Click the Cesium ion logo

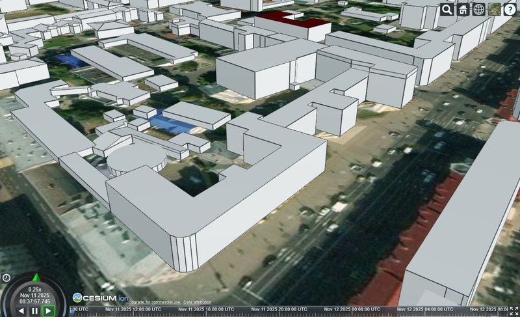[99, 297]
